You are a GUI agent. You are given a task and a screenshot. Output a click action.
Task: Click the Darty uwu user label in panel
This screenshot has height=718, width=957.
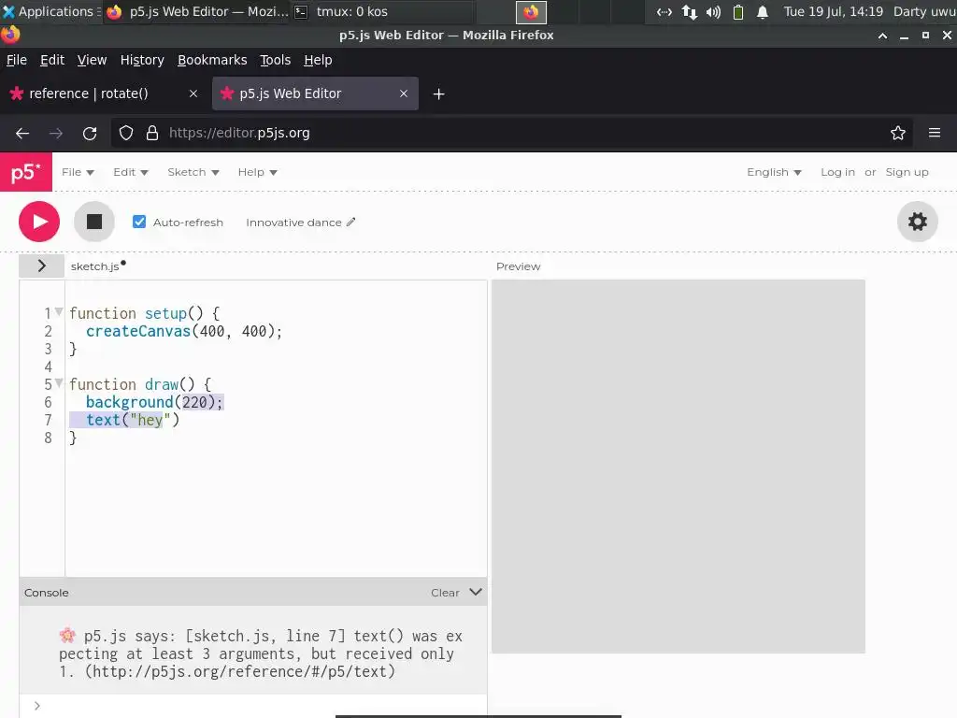coord(924,11)
